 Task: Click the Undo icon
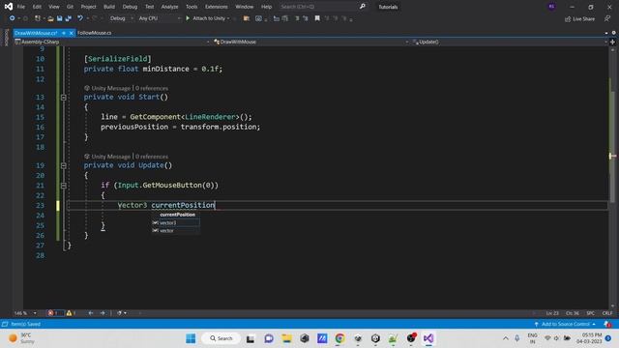pyautogui.click(x=80, y=18)
